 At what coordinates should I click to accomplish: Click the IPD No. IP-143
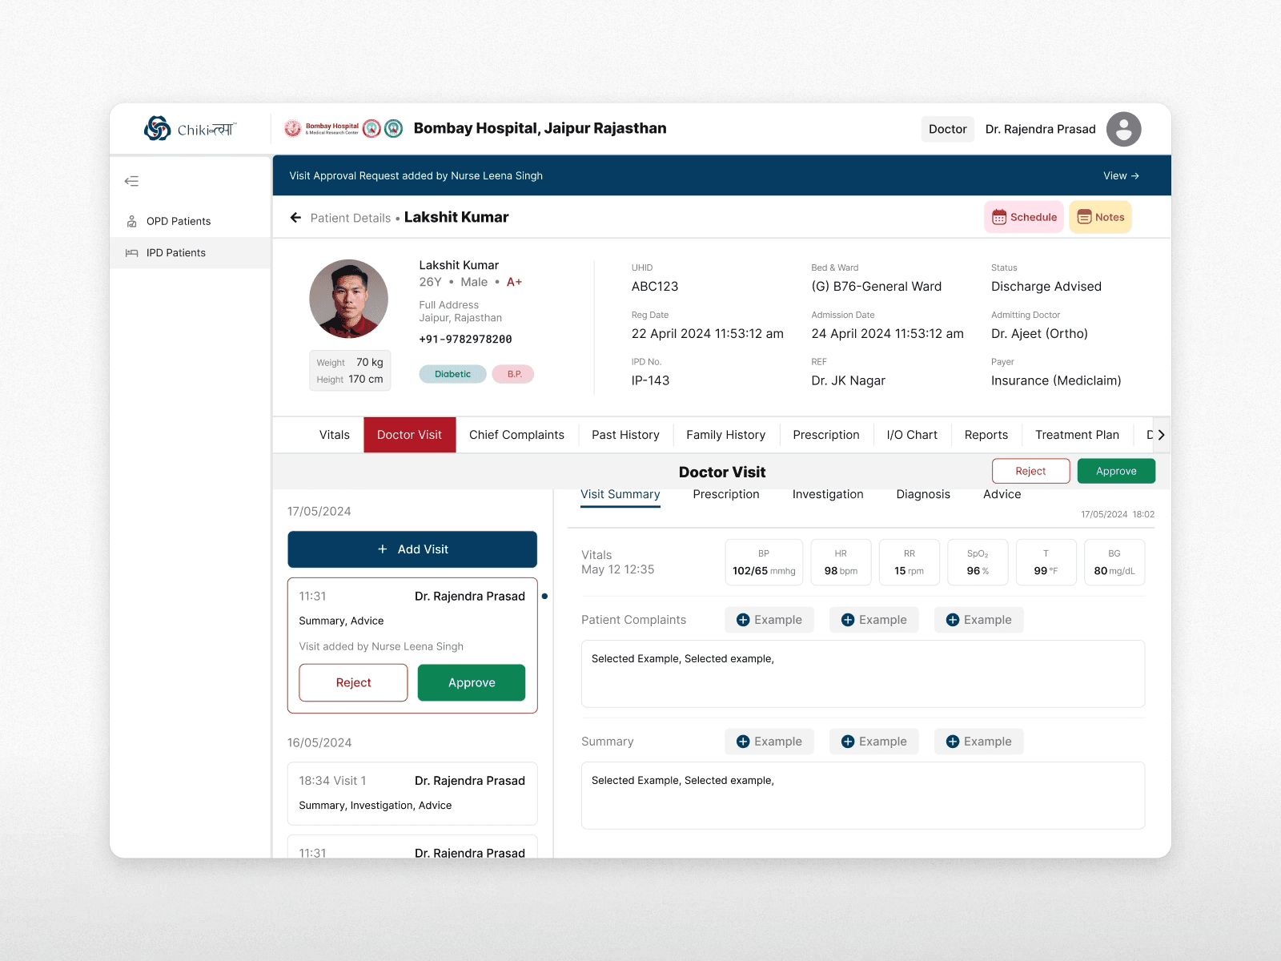pyautogui.click(x=650, y=380)
